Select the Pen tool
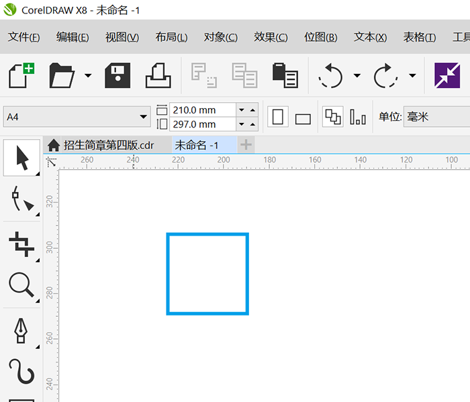Image resolution: width=470 pixels, height=402 pixels. (22, 330)
